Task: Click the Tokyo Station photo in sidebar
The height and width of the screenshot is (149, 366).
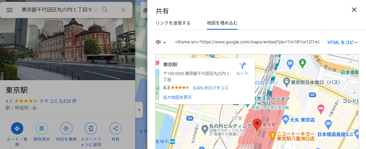Action: click(x=67, y=49)
